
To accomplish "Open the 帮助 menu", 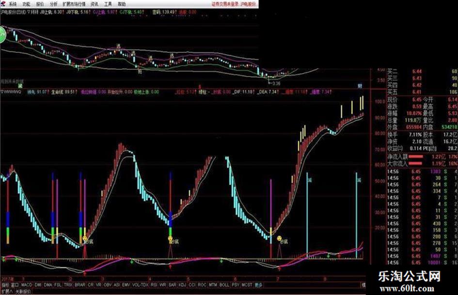I will click(x=122, y=4).
